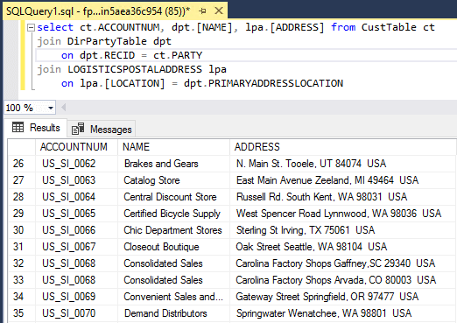The height and width of the screenshot is (323, 457).
Task: Click the Results grid icon
Action: point(18,128)
